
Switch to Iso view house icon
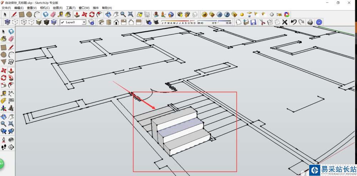click(101, 22)
